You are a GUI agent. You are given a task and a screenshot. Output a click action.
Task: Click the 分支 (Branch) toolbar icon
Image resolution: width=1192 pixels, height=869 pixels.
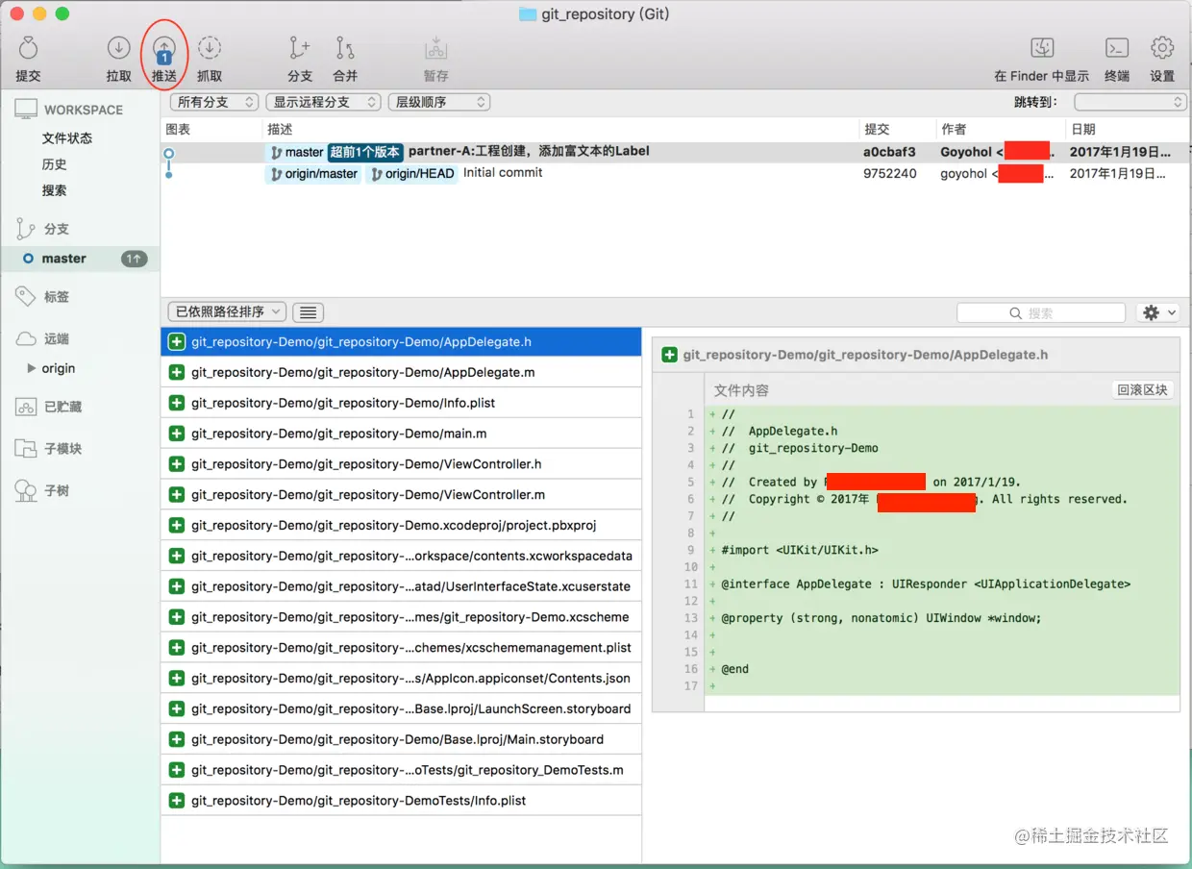(300, 48)
